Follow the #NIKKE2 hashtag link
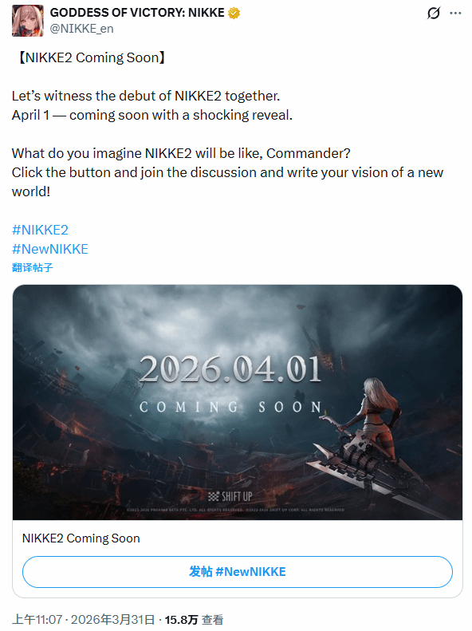 pyautogui.click(x=40, y=230)
